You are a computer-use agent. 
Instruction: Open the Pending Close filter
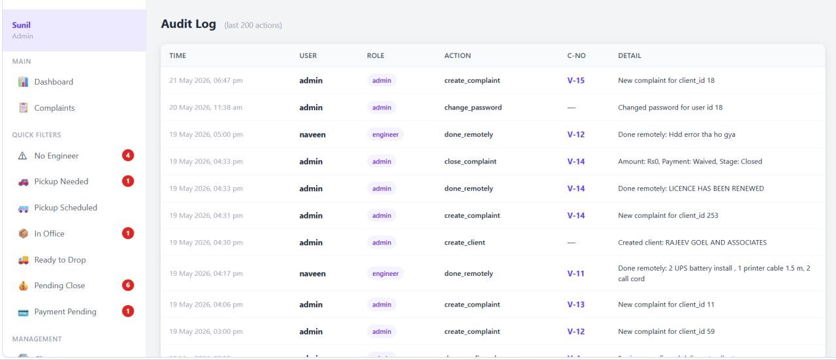click(74, 286)
